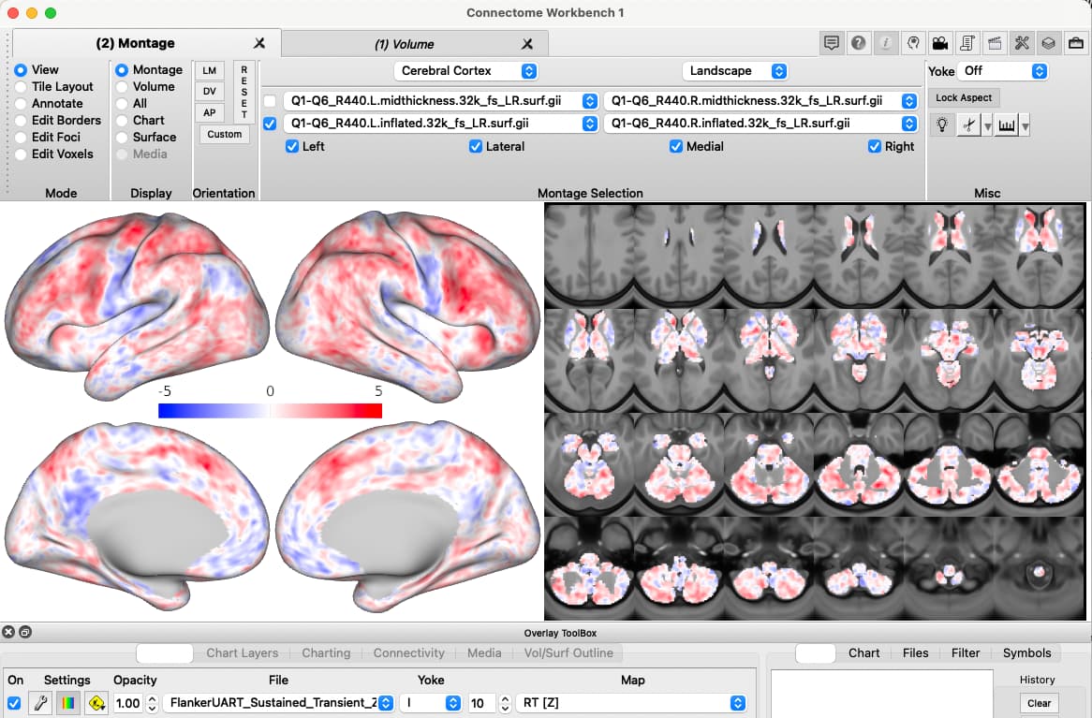The height and width of the screenshot is (718, 1092).
Task: Close the (2) Montage tab
Action: (259, 43)
